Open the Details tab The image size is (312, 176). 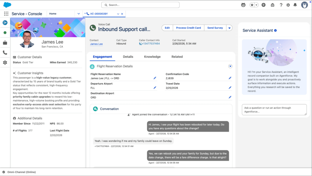(128, 56)
